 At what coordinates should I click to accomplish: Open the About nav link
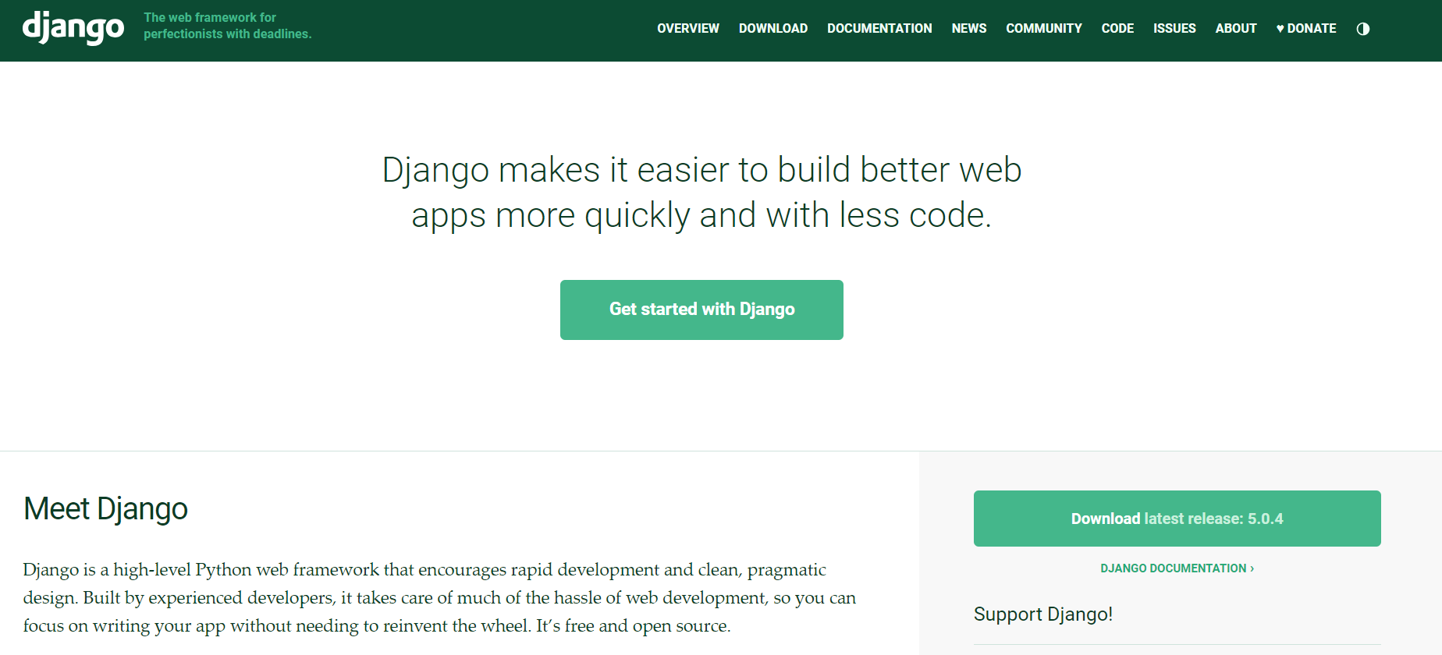click(1236, 29)
